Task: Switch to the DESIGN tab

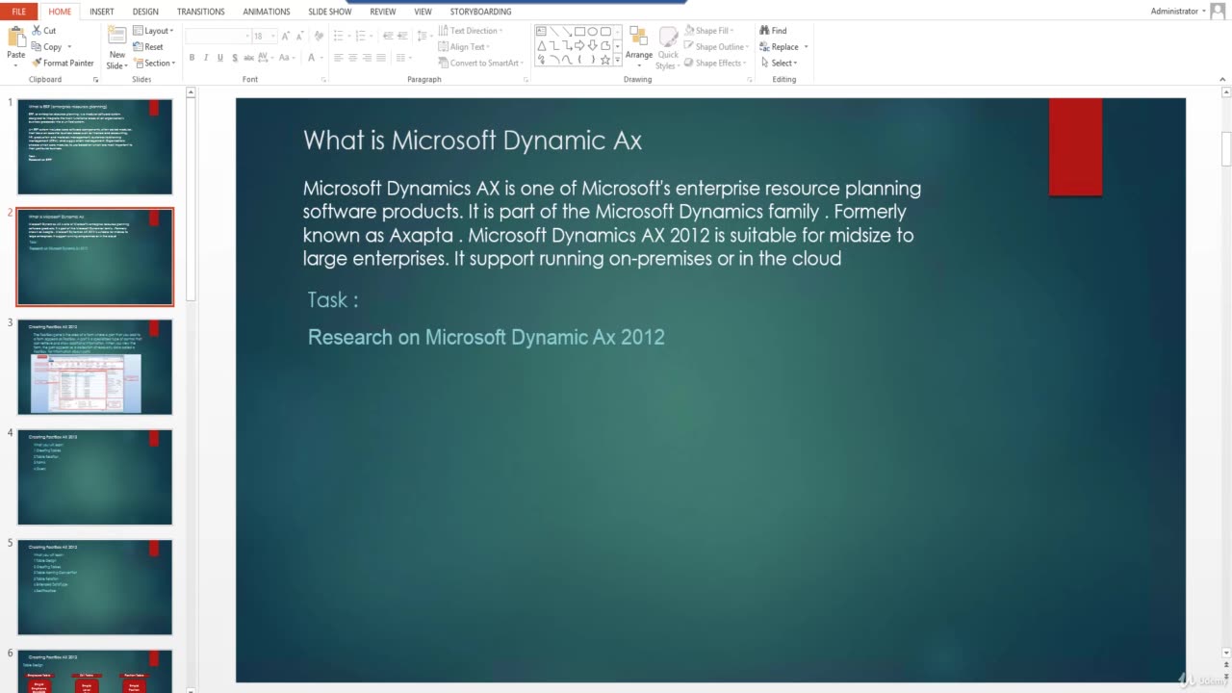Action: 145,12
